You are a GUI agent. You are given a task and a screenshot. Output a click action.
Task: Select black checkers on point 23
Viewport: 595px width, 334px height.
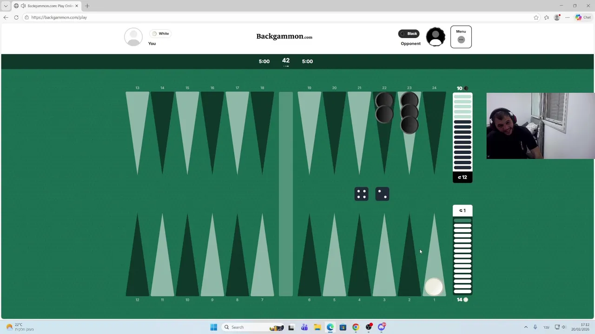click(x=409, y=113)
